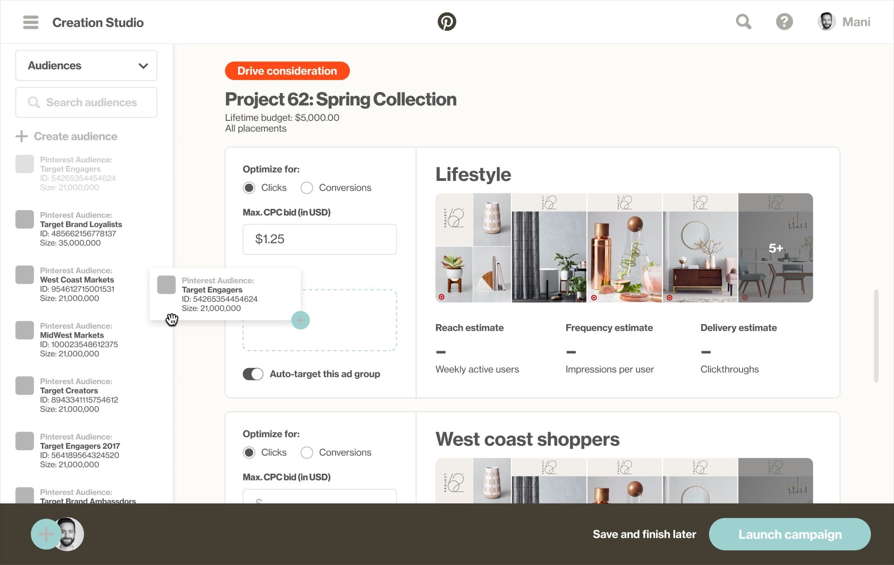This screenshot has height=565, width=894.
Task: Click Target Brand Loyalists audience name
Action: (81, 224)
